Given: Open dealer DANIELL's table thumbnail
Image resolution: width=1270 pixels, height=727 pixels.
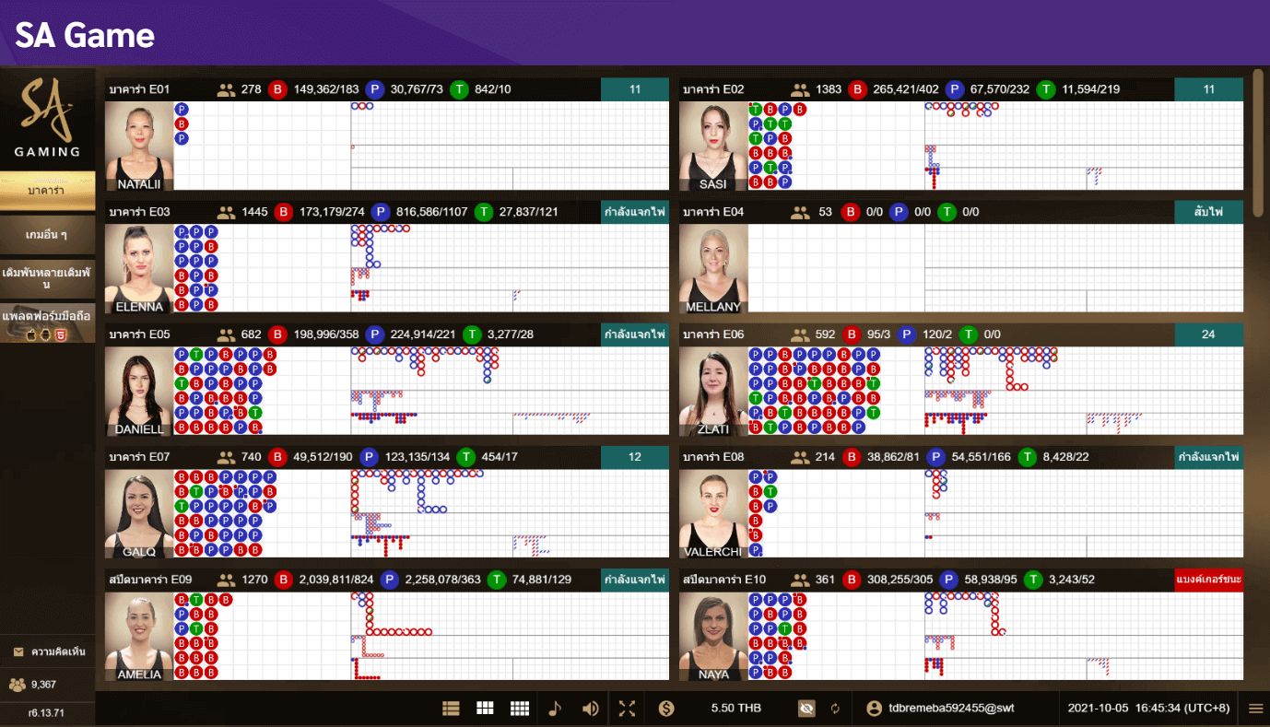Looking at the screenshot, I should (x=139, y=391).
